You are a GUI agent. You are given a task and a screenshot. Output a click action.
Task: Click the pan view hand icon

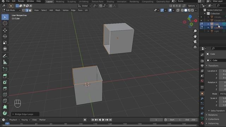click(195, 36)
